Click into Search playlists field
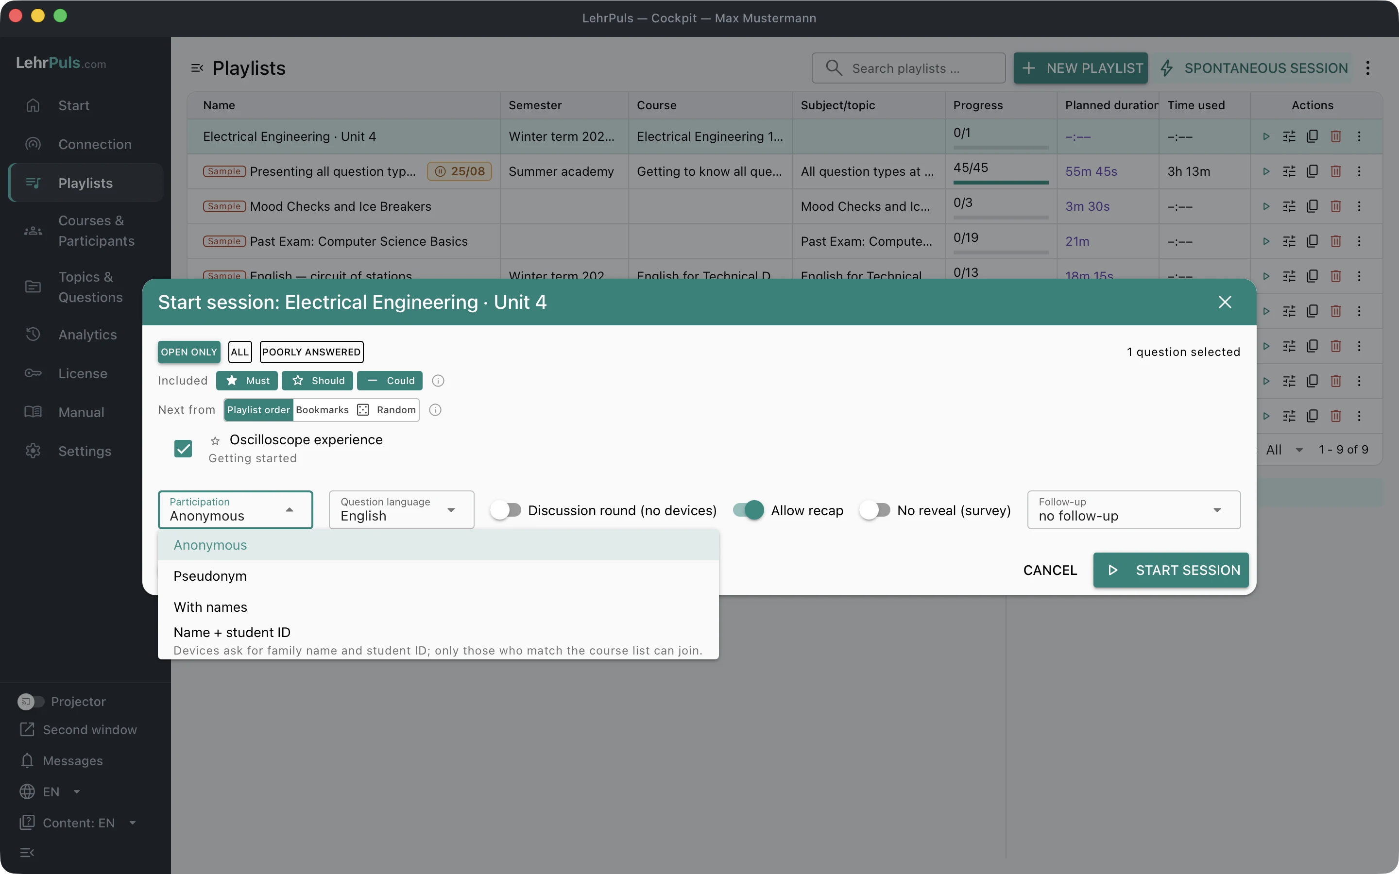The image size is (1399, 874). (x=908, y=68)
